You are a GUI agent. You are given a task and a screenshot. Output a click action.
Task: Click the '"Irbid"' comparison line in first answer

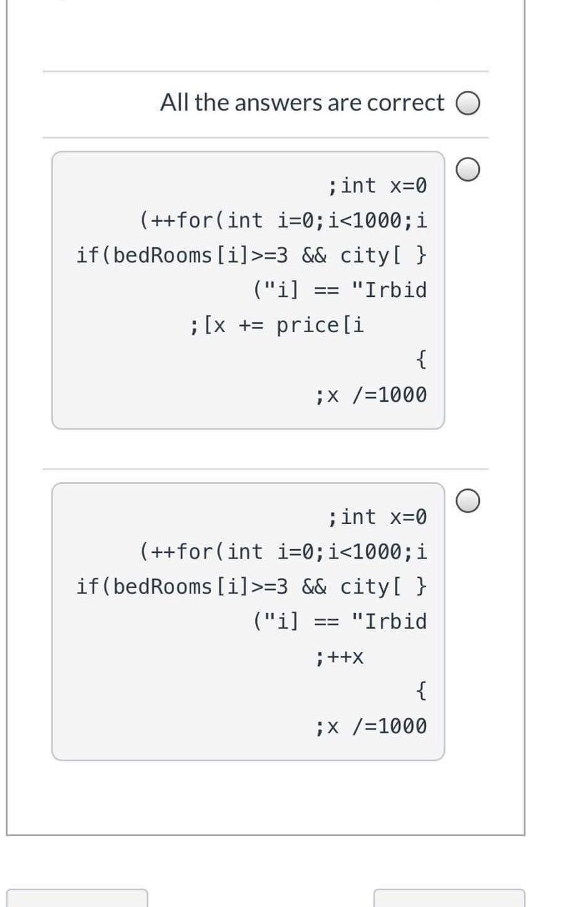click(x=338, y=290)
